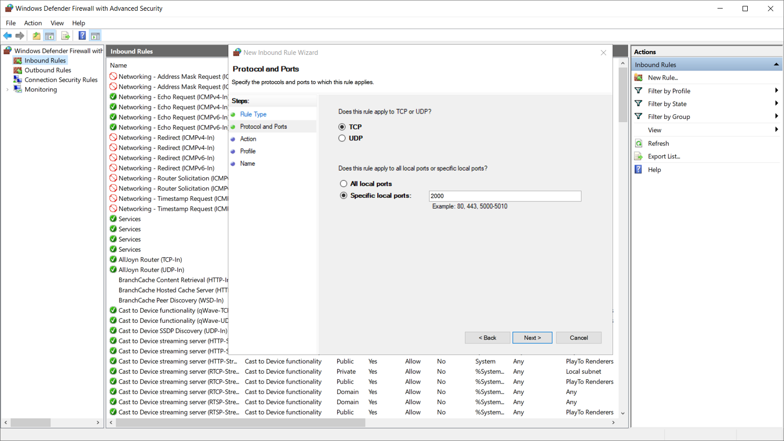Click the Up one level folder icon
This screenshot has height=441, width=784.
click(36, 36)
